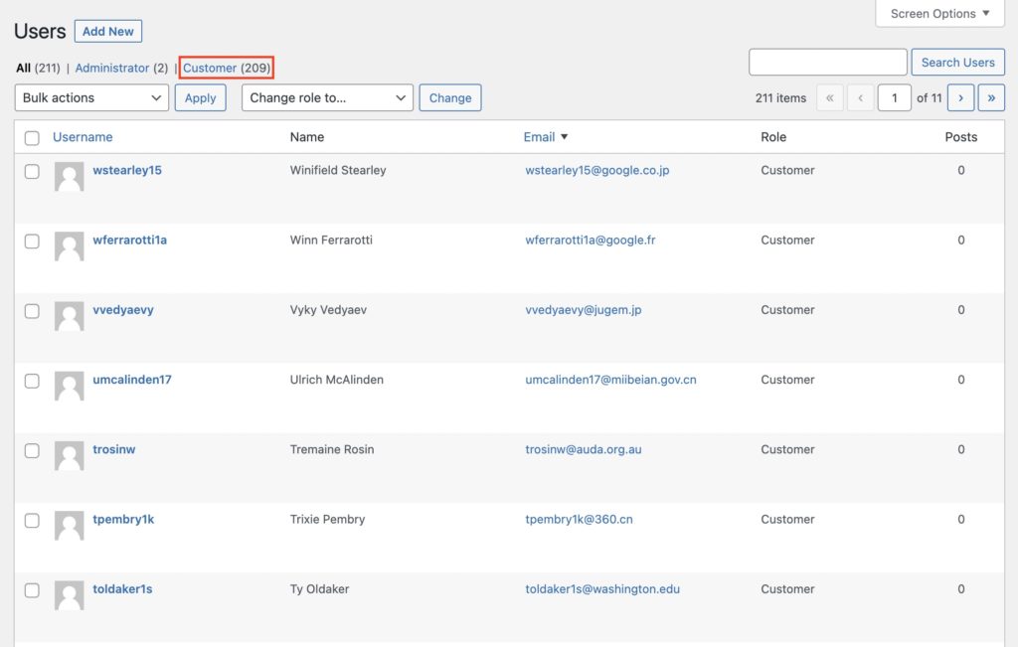Check the row checkbox for trosinw
This screenshot has height=647, width=1018.
point(32,450)
